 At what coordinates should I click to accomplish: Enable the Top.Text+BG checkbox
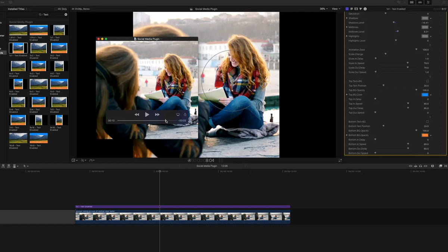427,81
